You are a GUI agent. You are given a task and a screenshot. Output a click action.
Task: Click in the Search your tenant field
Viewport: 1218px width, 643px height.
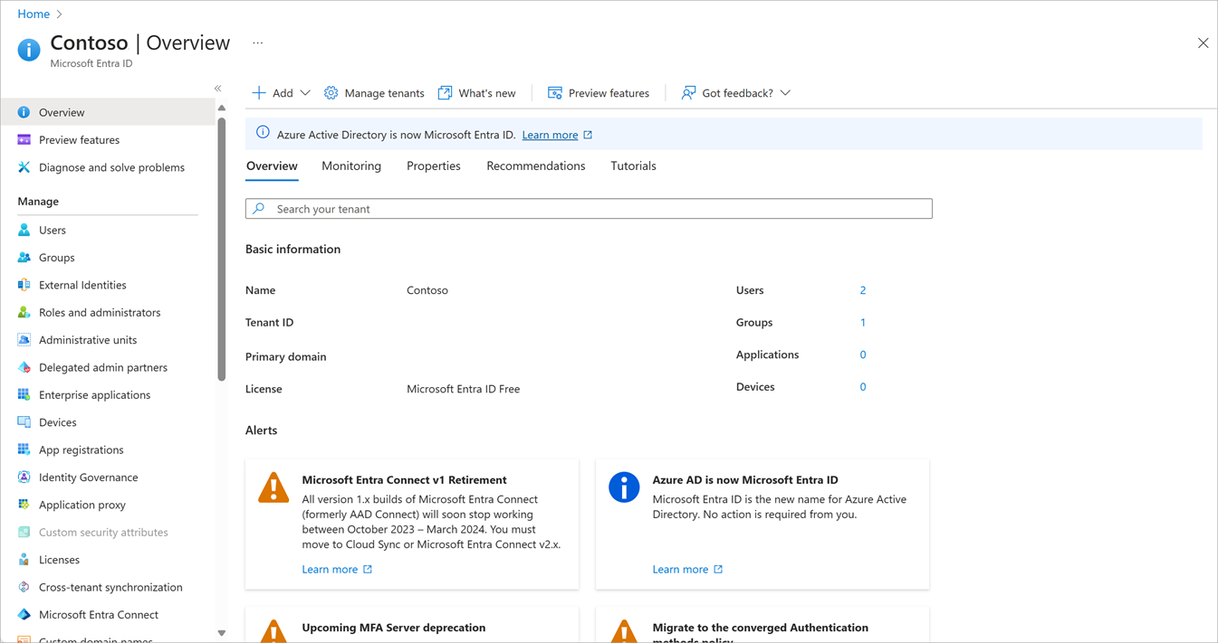[589, 209]
